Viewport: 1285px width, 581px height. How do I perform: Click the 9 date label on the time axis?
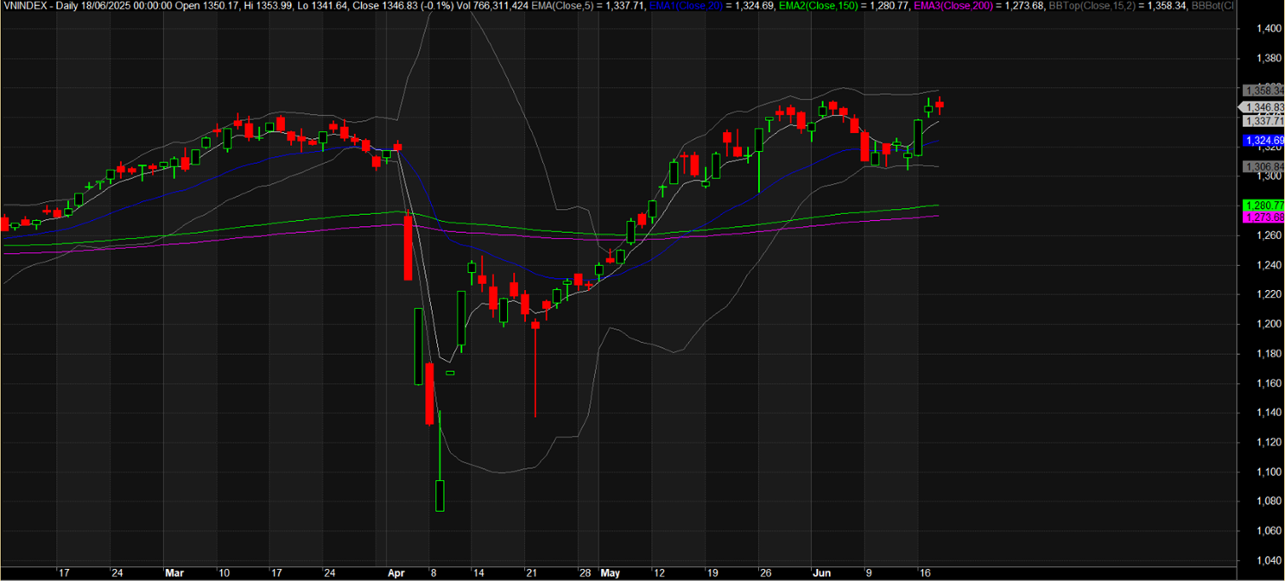click(868, 572)
